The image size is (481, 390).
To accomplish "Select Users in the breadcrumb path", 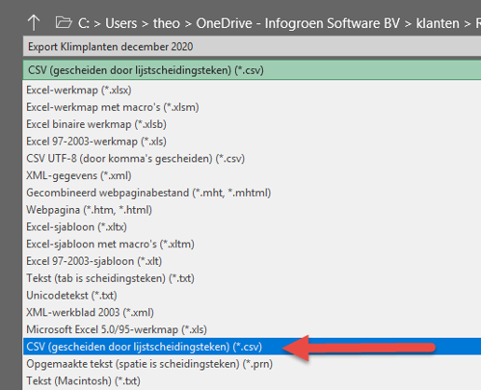I will click(121, 23).
